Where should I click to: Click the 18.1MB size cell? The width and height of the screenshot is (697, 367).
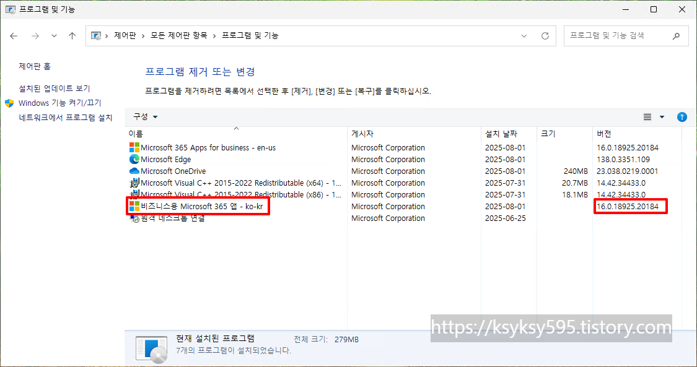click(x=575, y=195)
